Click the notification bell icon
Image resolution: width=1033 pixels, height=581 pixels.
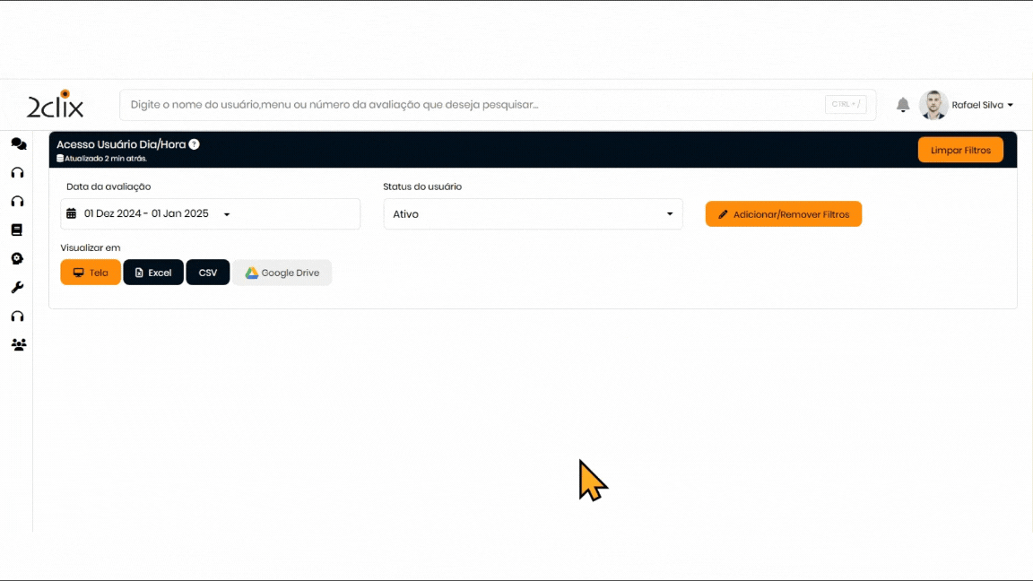click(903, 105)
